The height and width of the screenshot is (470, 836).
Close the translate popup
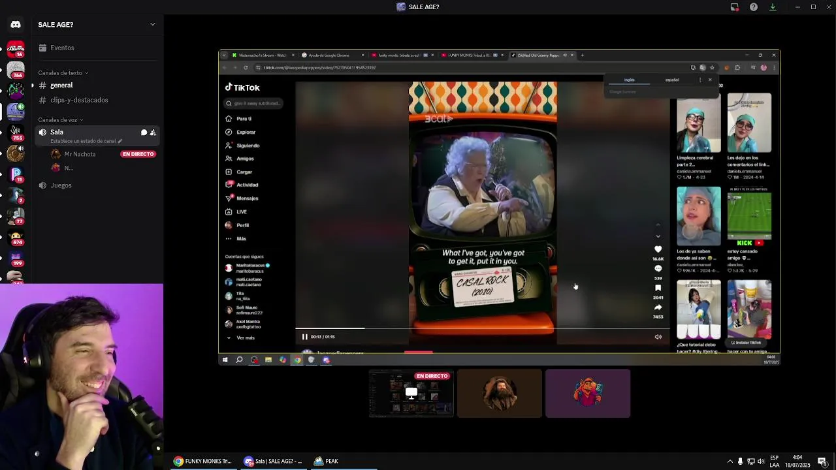coord(710,80)
